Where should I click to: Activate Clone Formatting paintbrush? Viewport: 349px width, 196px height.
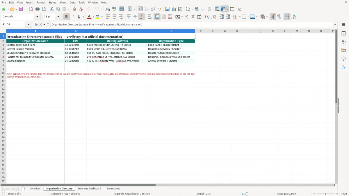(x=74, y=9)
